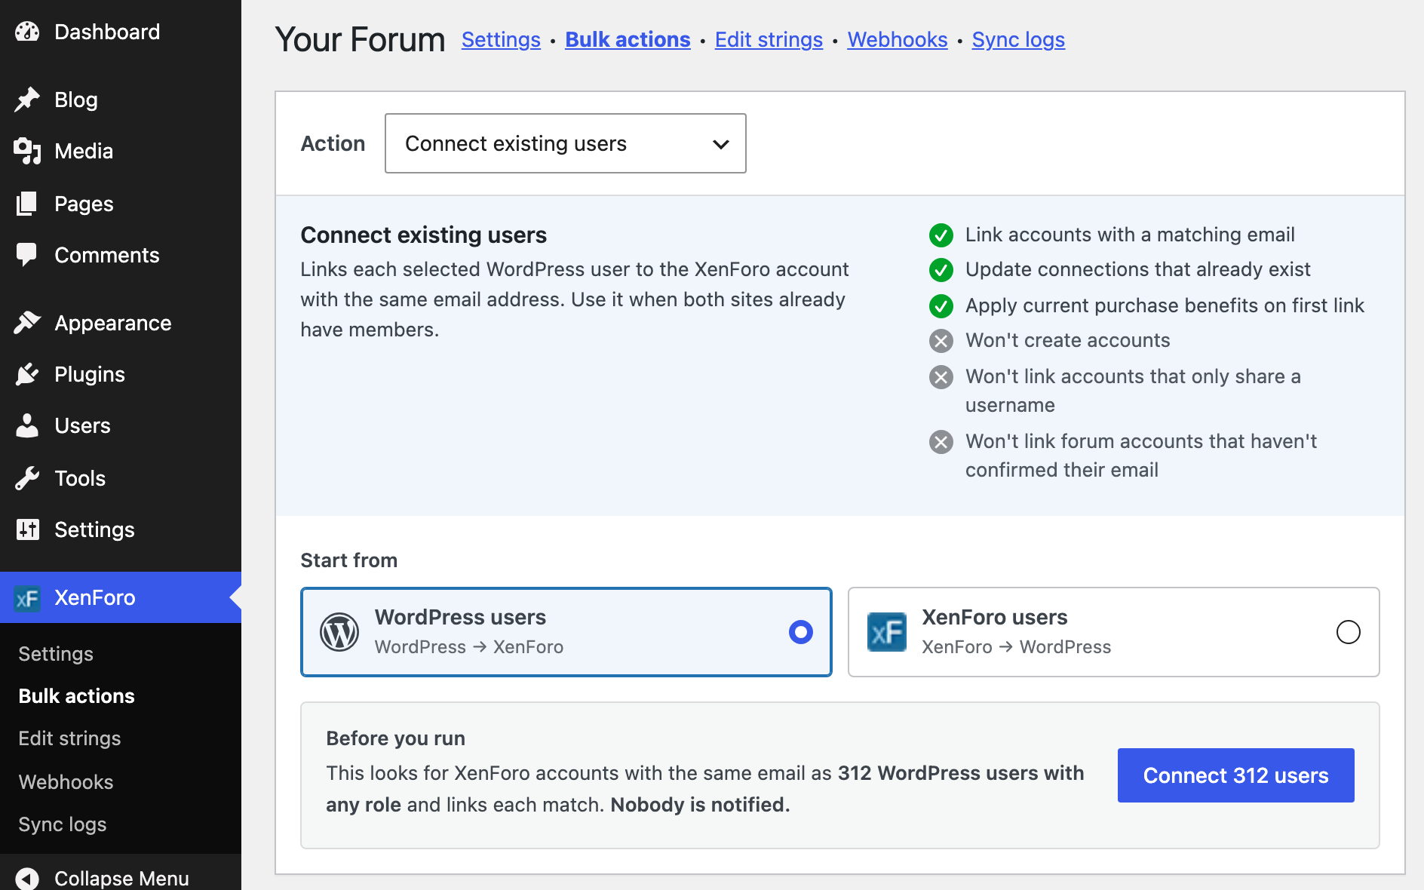Select the WordPress users radio button
This screenshot has width=1424, height=890.
pos(800,632)
